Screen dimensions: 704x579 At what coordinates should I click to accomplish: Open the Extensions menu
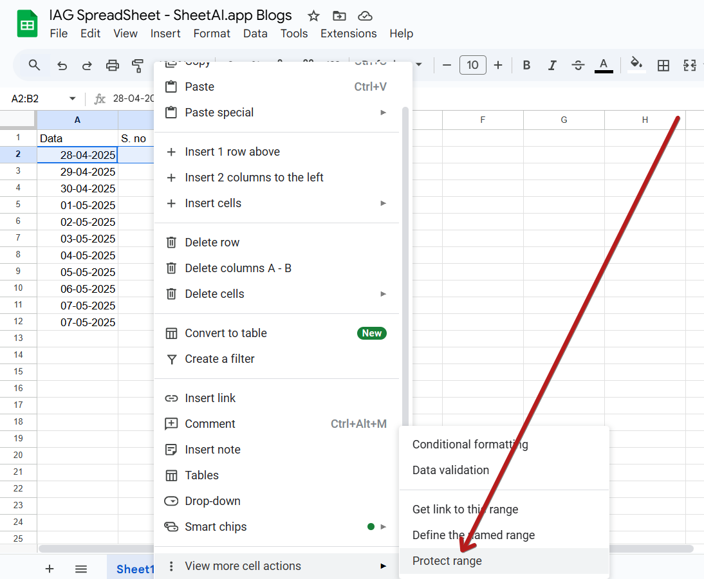348,33
